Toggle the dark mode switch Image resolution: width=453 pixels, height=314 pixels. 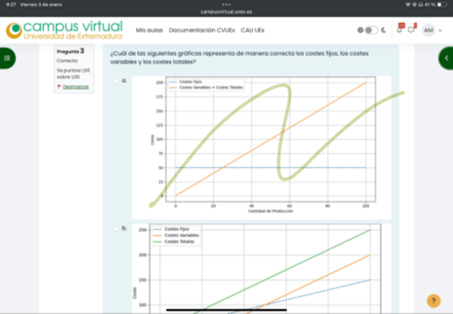coord(371,30)
